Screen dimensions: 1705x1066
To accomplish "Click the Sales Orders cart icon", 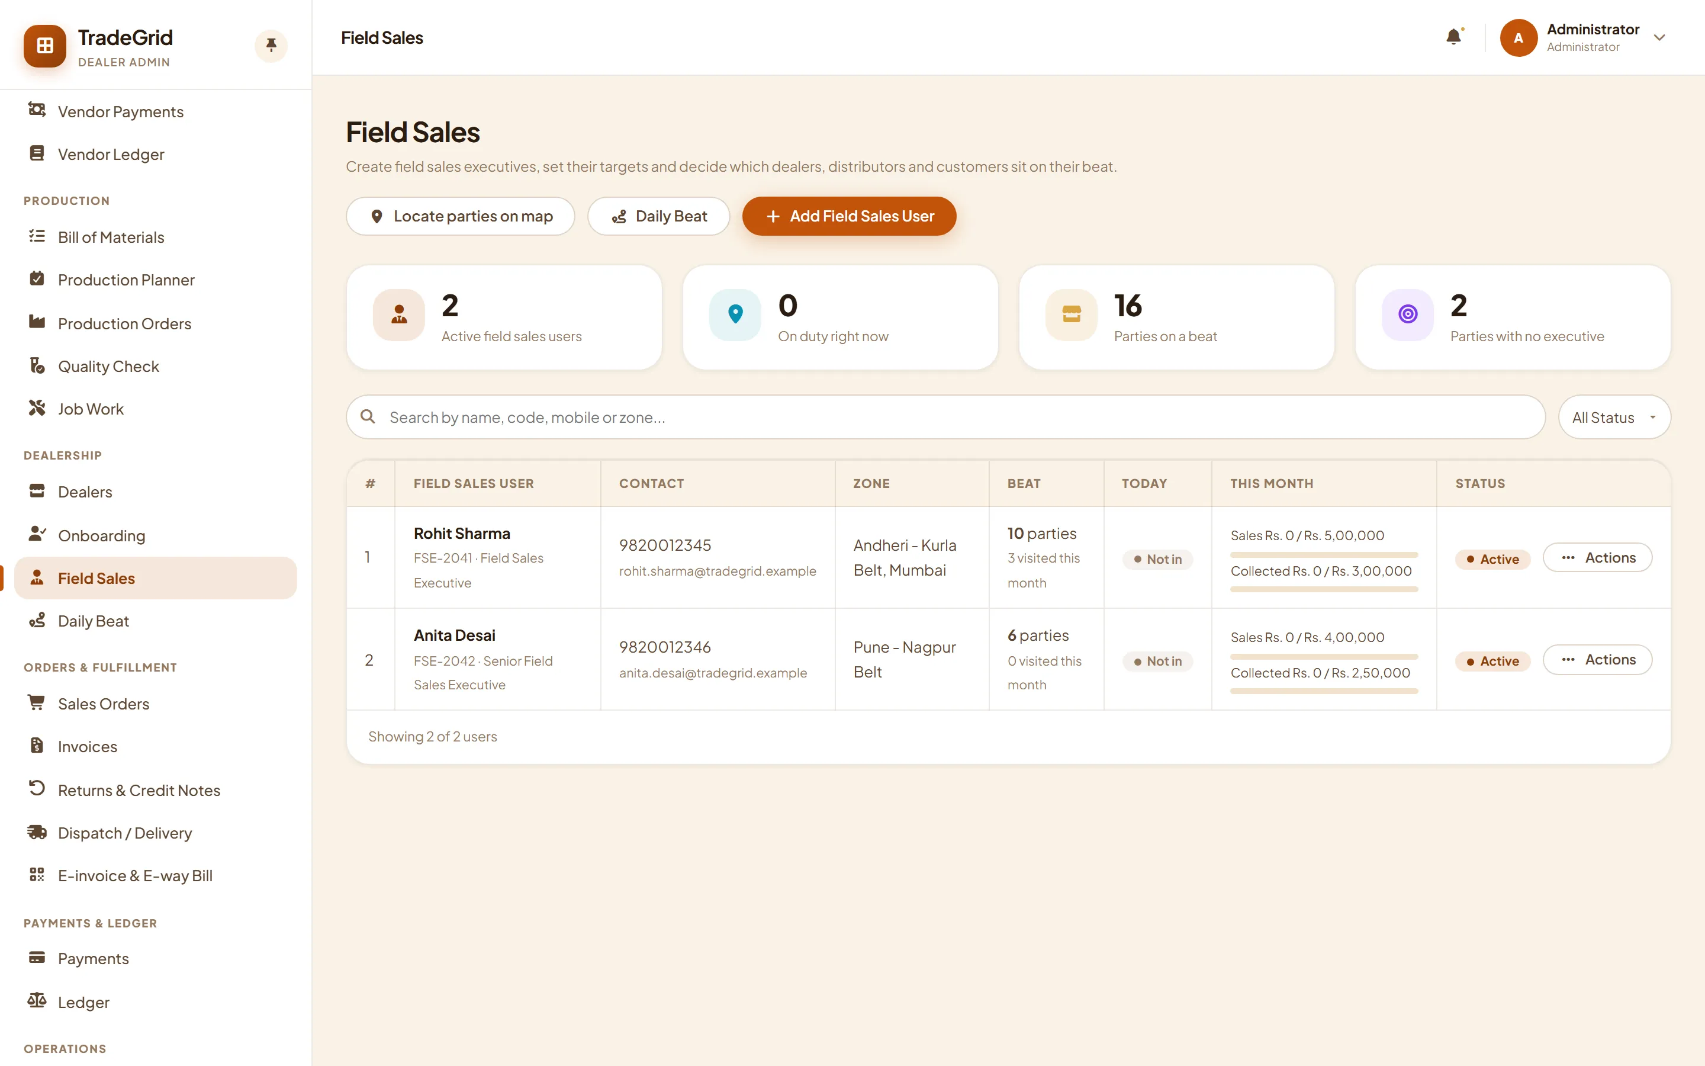I will (37, 702).
